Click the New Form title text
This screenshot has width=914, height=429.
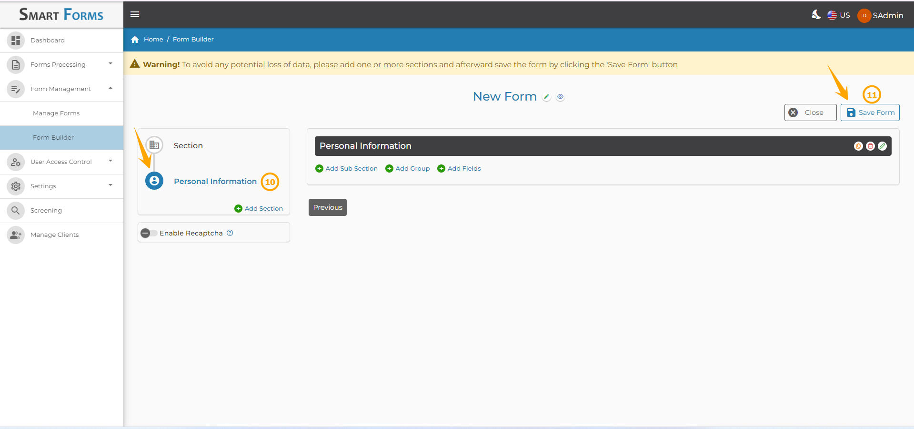[x=505, y=97]
